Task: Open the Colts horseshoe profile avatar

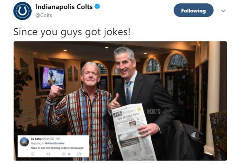Action: 23,11
